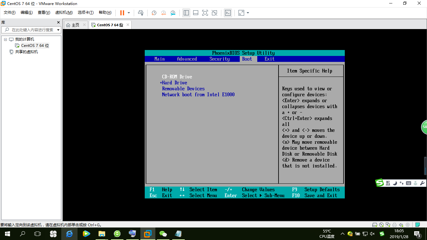Open Task View on taskbar
427x240 pixels.
(x=38, y=233)
